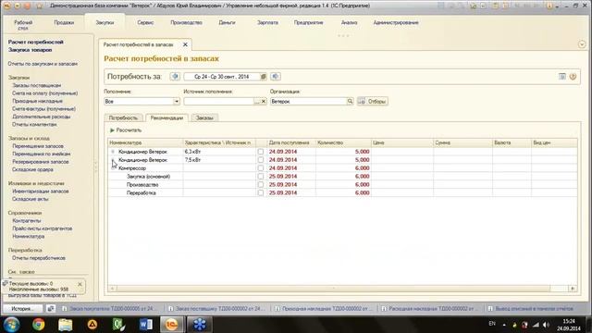Click the EN language indicator
Screen dimensions: 592x333
[492, 324]
